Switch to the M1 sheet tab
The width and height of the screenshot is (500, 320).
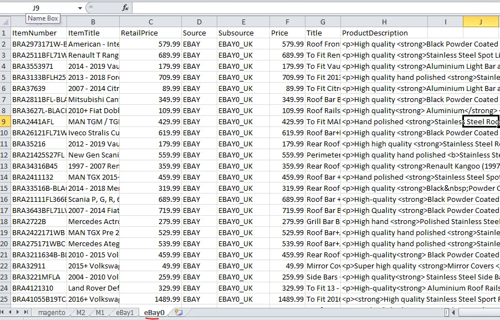coord(100,313)
